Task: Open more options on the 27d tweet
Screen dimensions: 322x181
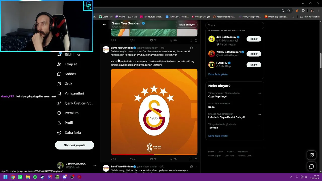Action: coord(196,167)
